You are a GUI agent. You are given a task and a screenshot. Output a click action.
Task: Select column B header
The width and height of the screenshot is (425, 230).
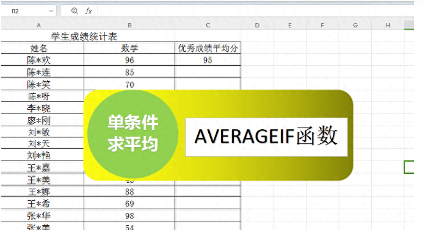pyautogui.click(x=129, y=25)
